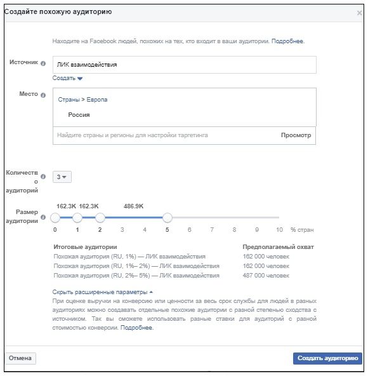Viewport: 368px width, 376px height.
Task: Click the slider handle at 2 percent
Action: point(100,218)
